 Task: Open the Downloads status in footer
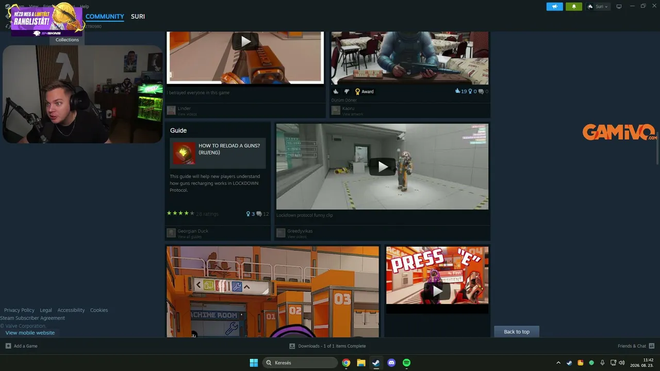(327, 346)
